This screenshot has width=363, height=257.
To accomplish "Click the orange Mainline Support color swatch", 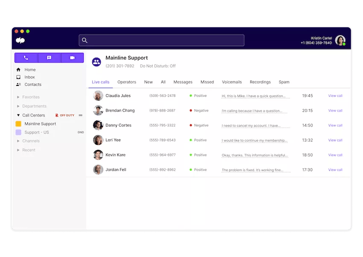I will point(18,124).
